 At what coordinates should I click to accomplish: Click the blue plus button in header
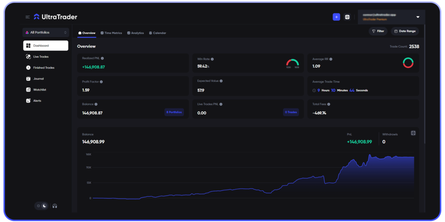click(336, 17)
